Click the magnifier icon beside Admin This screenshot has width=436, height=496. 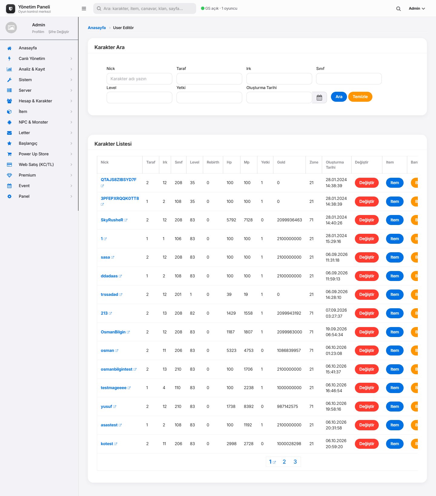click(x=398, y=8)
